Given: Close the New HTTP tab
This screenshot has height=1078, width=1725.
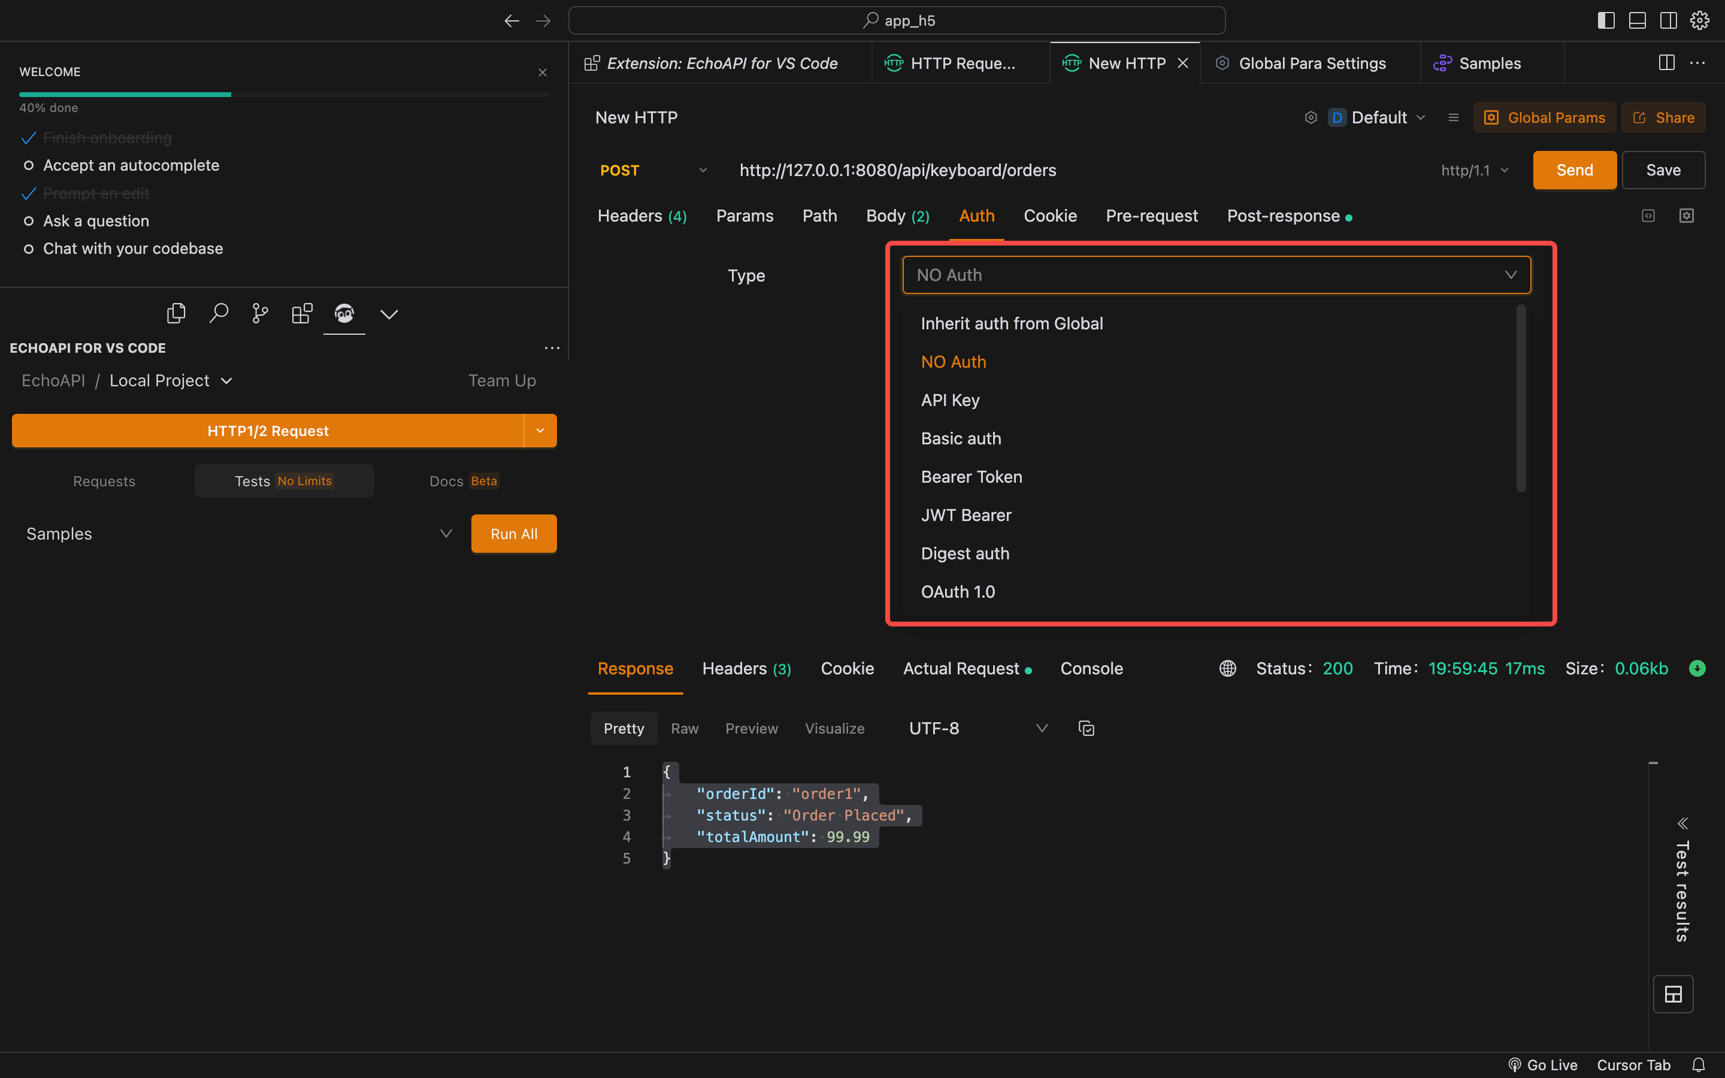Looking at the screenshot, I should (x=1182, y=63).
